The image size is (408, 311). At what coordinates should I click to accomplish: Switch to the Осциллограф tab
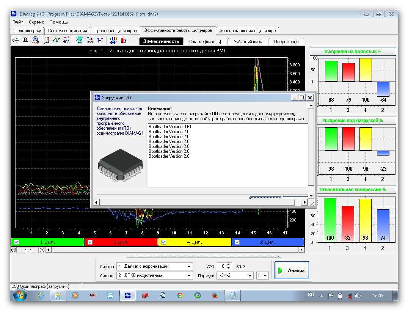pyautogui.click(x=28, y=31)
